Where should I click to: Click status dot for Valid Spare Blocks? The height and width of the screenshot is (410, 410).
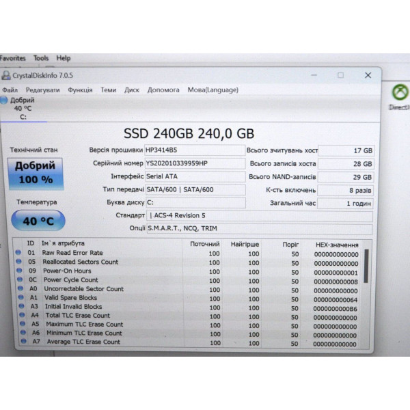21,297
